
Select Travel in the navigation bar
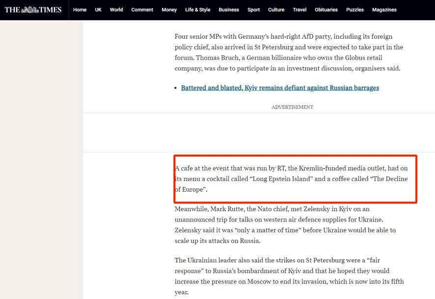click(299, 10)
